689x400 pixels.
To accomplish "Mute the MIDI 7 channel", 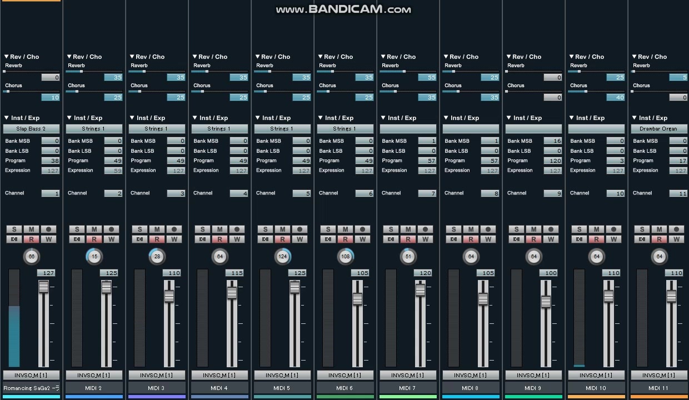I will [408, 229].
